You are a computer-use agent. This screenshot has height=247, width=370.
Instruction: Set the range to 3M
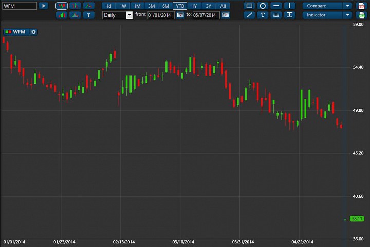(151, 6)
